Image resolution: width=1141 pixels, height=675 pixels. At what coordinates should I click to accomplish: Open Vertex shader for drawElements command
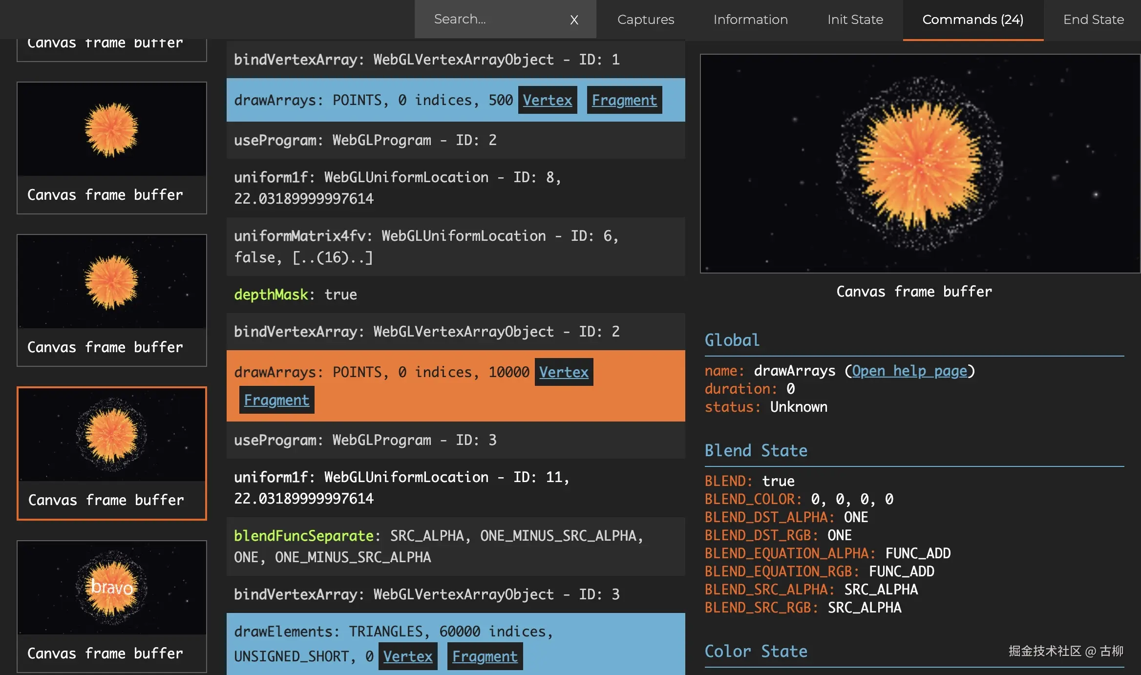[x=407, y=656]
